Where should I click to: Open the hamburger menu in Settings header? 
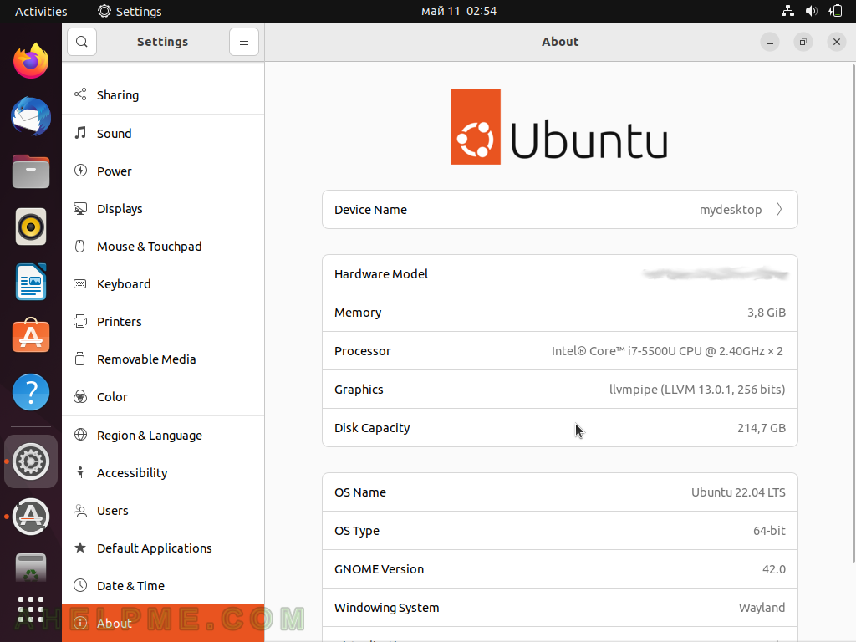coord(244,42)
